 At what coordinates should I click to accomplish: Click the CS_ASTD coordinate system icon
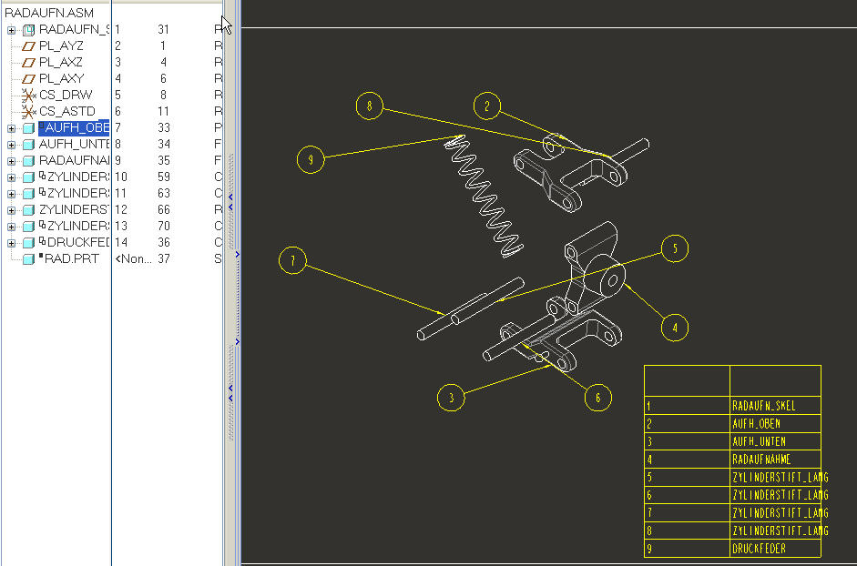coord(28,112)
